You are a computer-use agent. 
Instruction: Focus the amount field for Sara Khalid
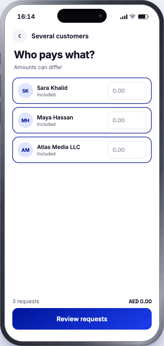[x=127, y=91]
